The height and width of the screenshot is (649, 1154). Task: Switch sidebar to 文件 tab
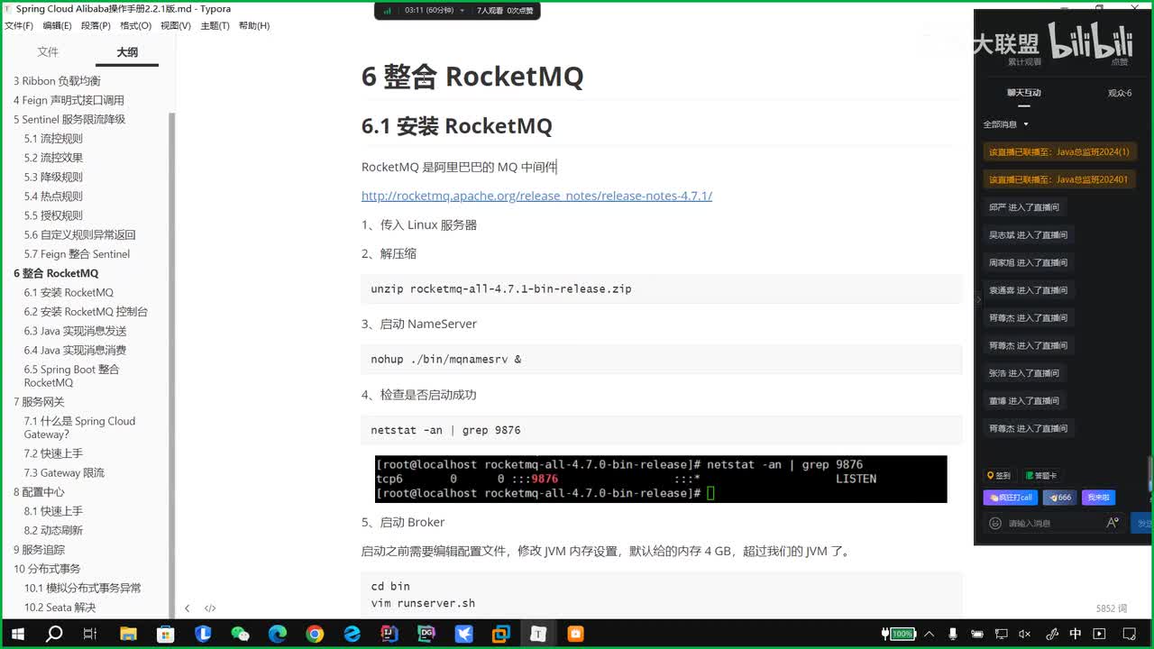click(x=48, y=52)
